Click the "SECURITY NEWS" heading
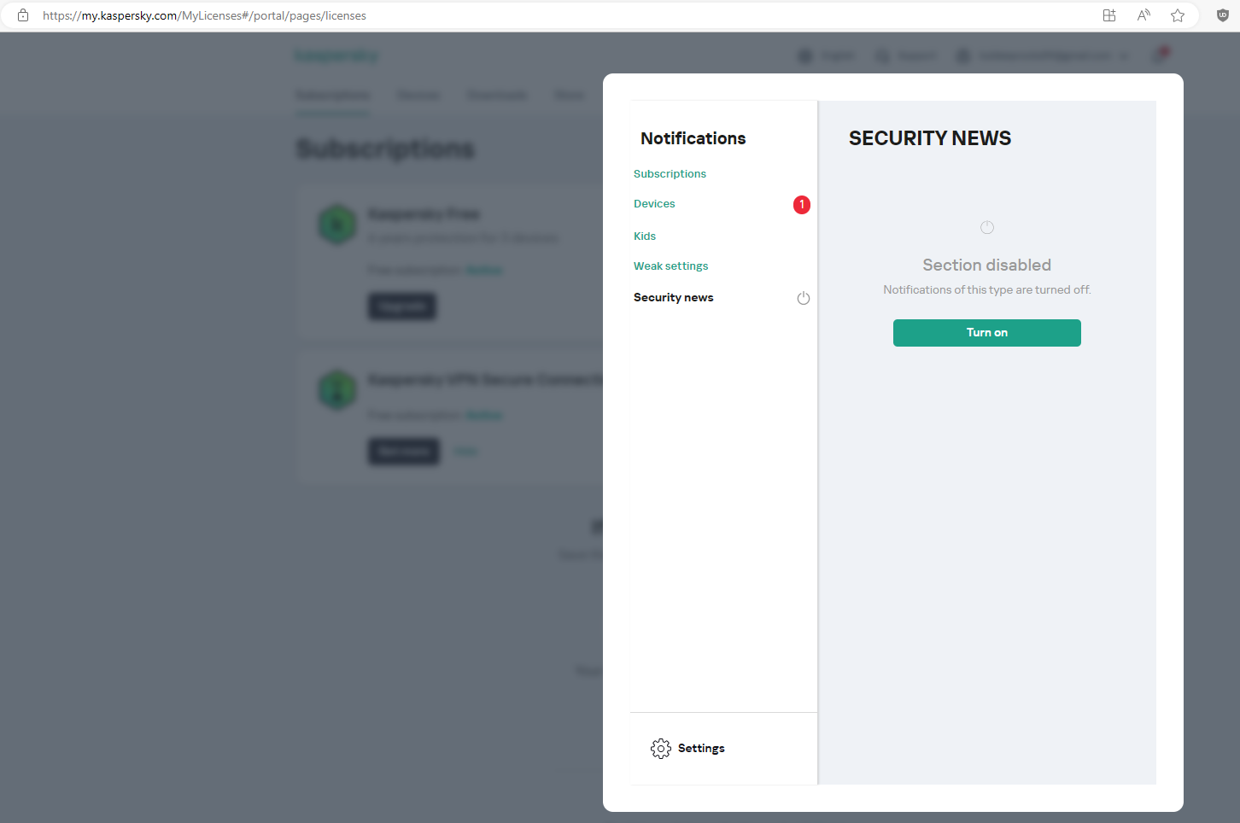Viewport: 1240px width, 823px height. pyautogui.click(x=930, y=138)
